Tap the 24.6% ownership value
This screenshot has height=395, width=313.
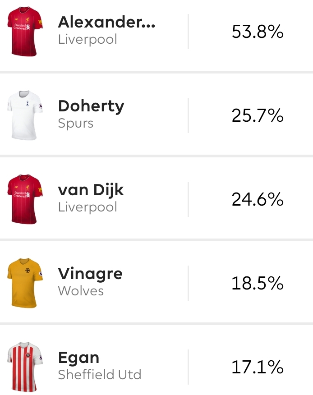pyautogui.click(x=258, y=199)
